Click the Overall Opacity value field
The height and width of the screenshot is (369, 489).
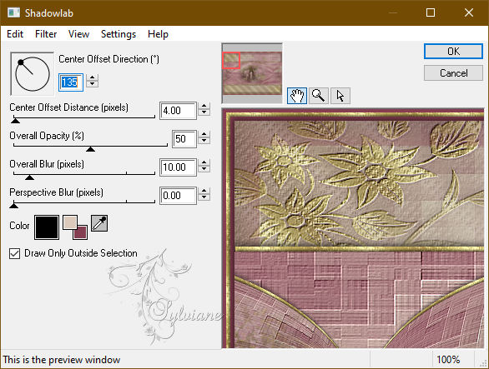click(x=184, y=139)
